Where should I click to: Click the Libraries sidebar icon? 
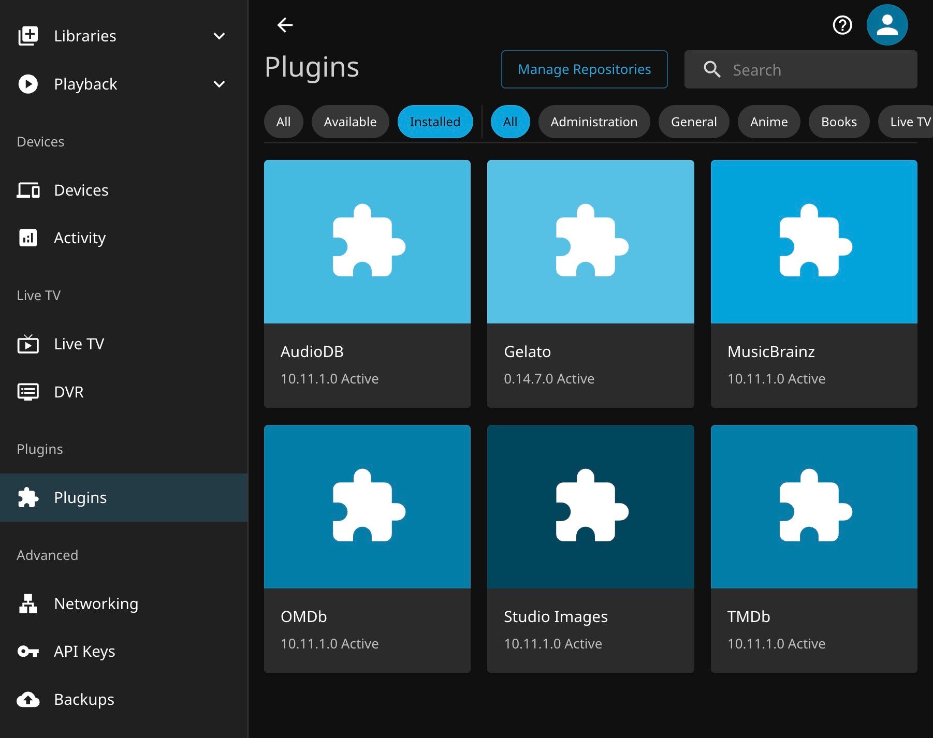coord(28,36)
